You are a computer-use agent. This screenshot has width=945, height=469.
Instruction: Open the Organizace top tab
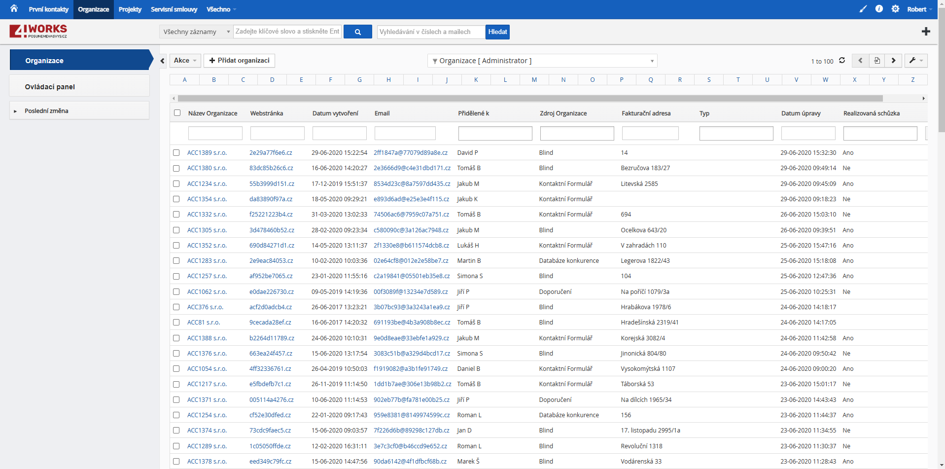94,9
